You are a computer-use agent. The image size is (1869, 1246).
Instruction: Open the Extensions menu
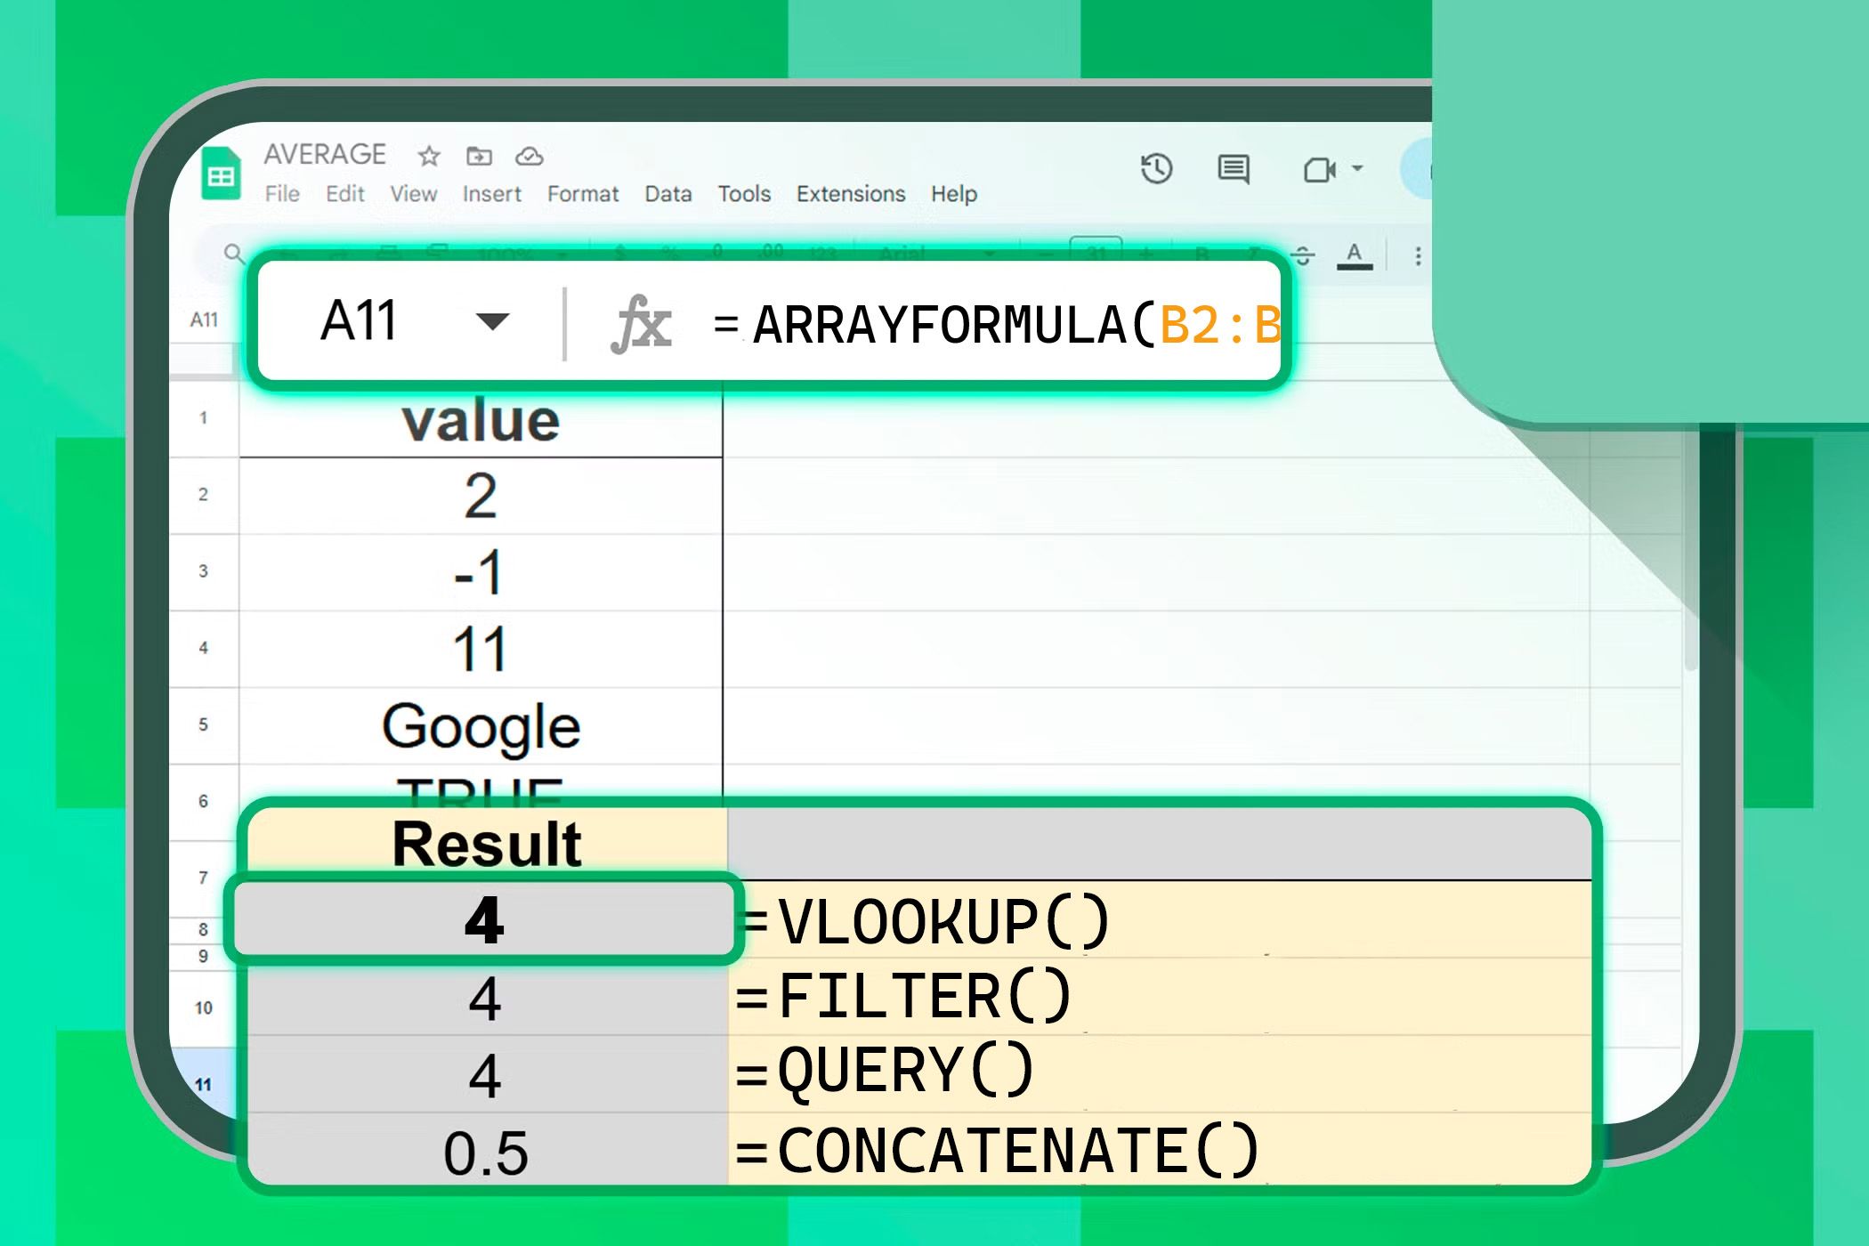click(850, 194)
